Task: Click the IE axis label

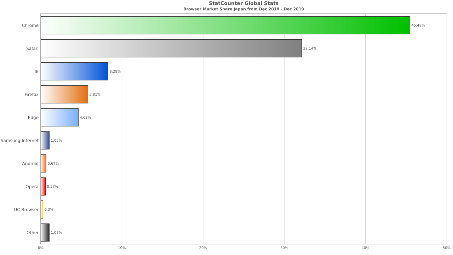Action: tap(36, 72)
